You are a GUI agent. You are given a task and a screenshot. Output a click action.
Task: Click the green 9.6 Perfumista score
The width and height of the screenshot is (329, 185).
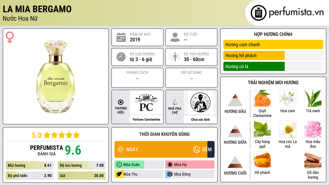[73, 150]
